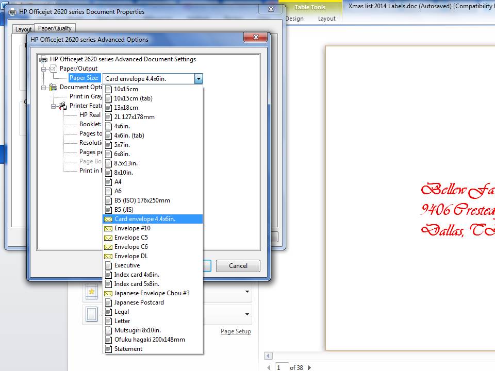Switch to Paper/Quality tab
The height and width of the screenshot is (371, 495).
(55, 28)
